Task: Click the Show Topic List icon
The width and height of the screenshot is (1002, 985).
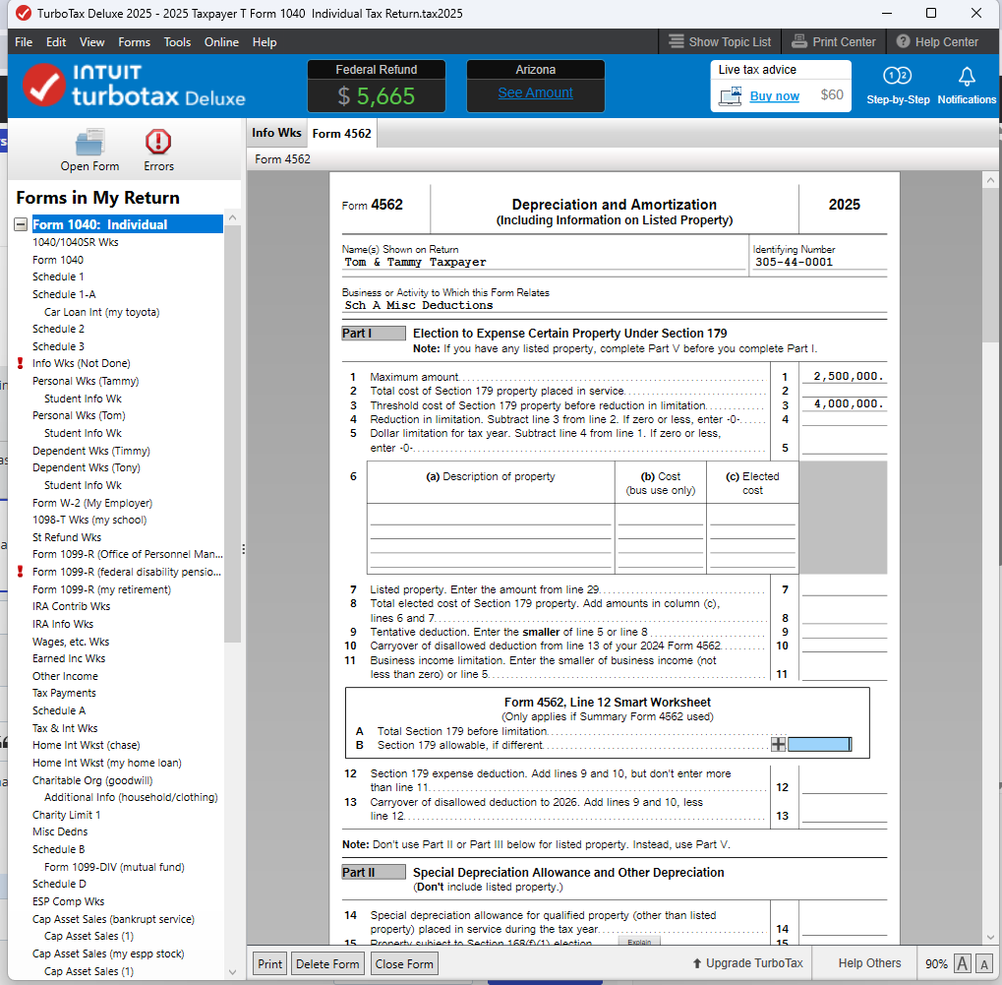Action: coord(677,41)
